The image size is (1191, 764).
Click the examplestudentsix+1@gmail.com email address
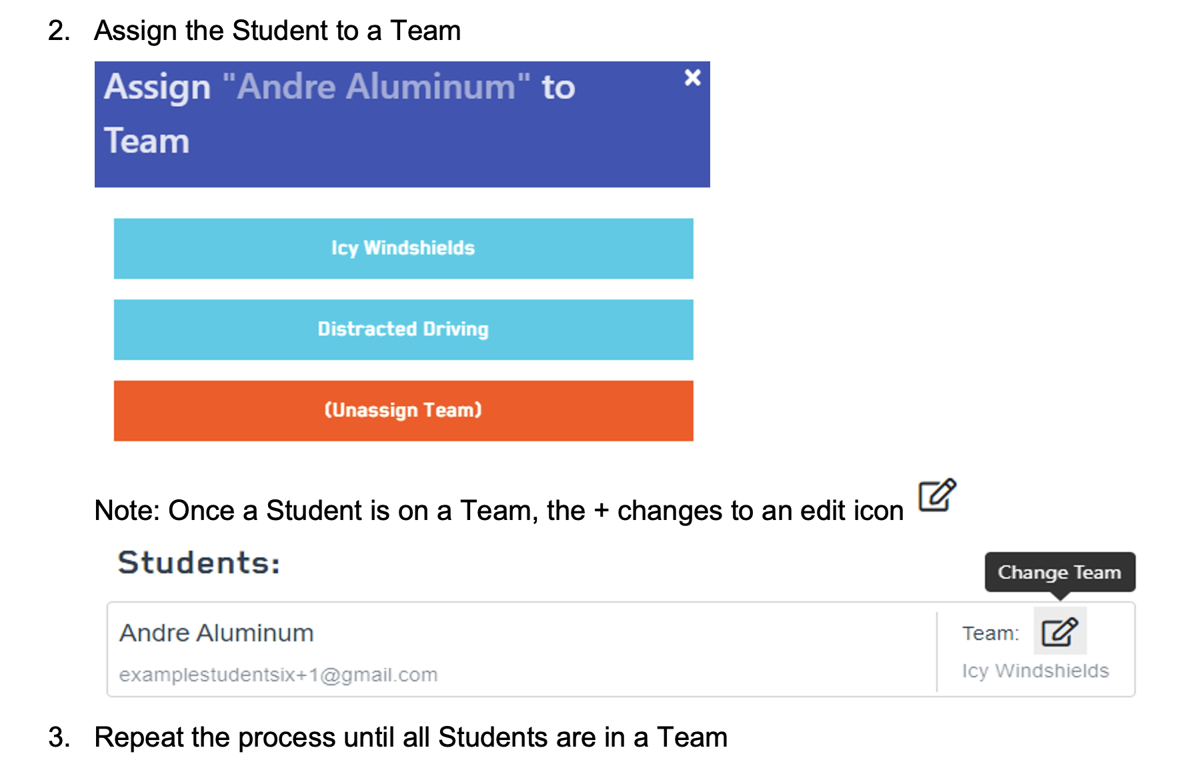(x=278, y=675)
